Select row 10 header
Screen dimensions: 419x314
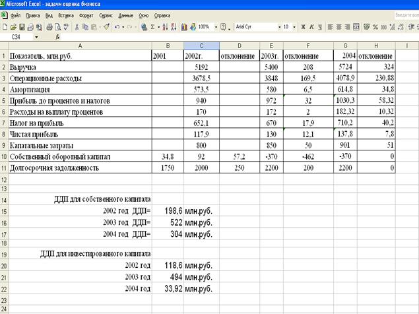(x=4, y=157)
